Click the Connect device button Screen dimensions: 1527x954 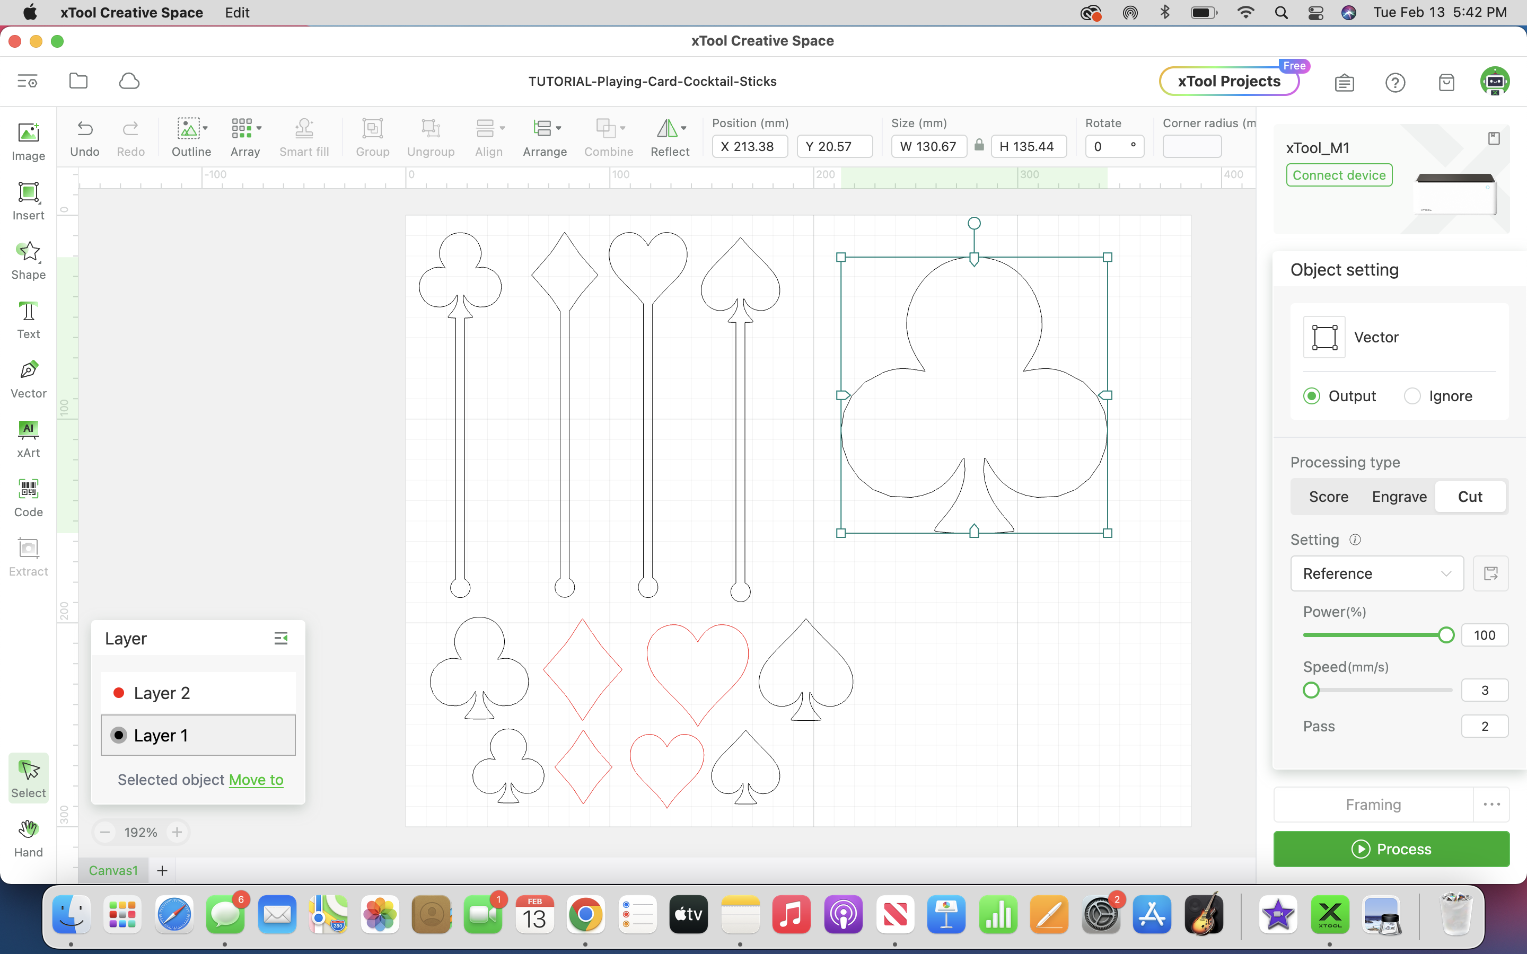1339,175
